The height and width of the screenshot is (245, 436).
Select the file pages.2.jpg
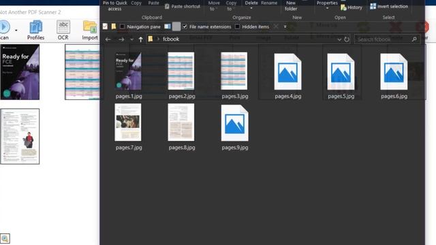[182, 76]
